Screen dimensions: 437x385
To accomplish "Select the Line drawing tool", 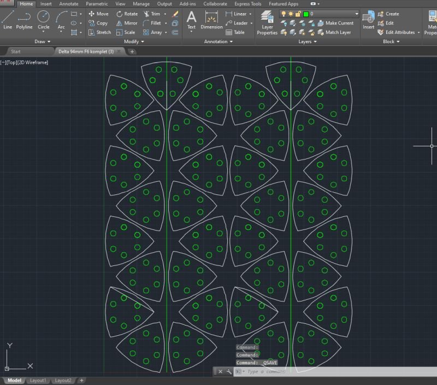I will 8,20.
